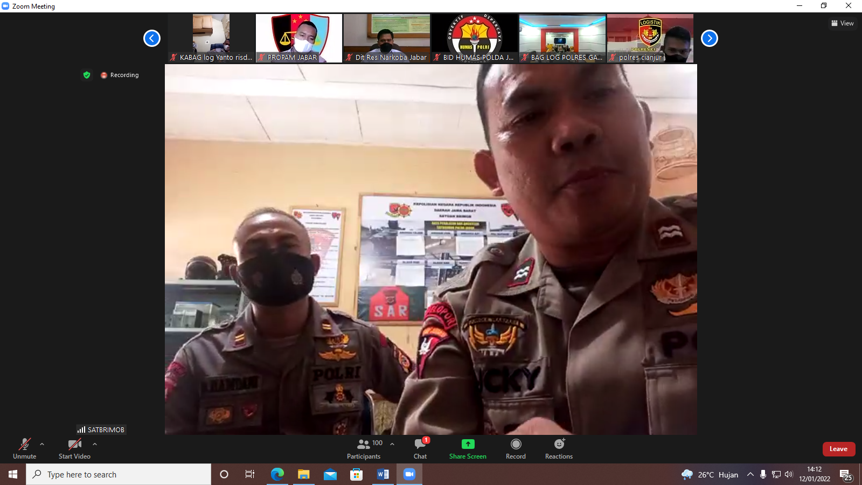Open the Chat panel
862x485 pixels.
click(420, 448)
